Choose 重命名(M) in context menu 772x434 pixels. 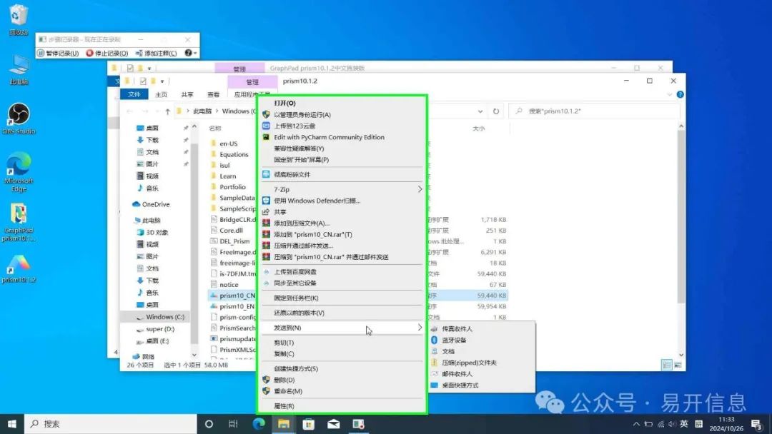point(341,391)
